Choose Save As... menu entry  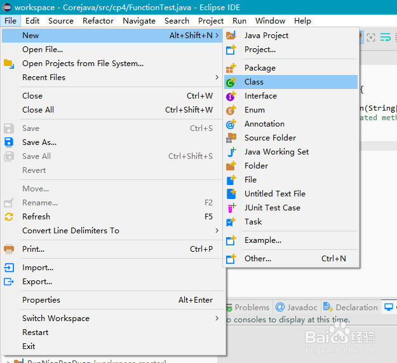click(112, 142)
